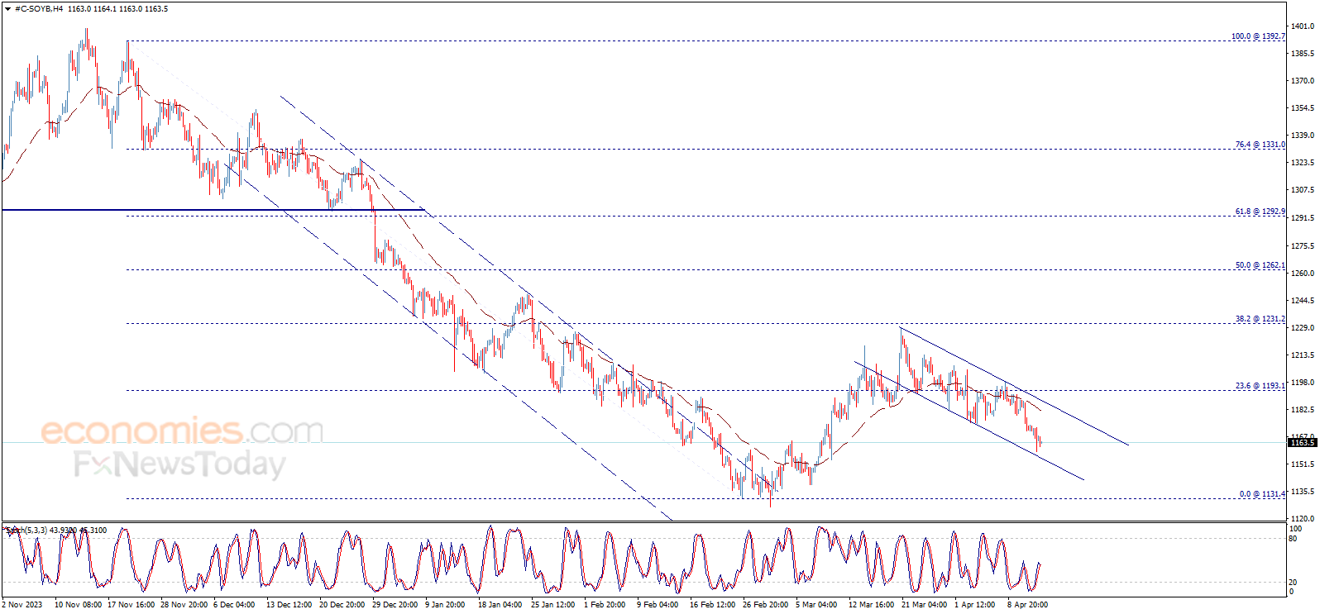Click the 6 Dec 04:00 time axis label

[x=234, y=605]
